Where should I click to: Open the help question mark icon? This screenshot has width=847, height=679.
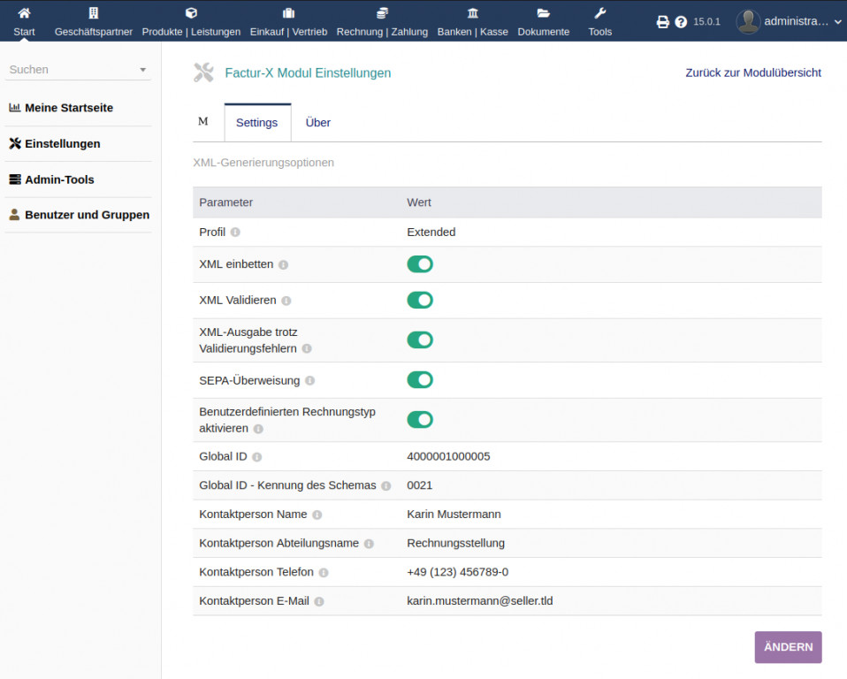tap(681, 22)
